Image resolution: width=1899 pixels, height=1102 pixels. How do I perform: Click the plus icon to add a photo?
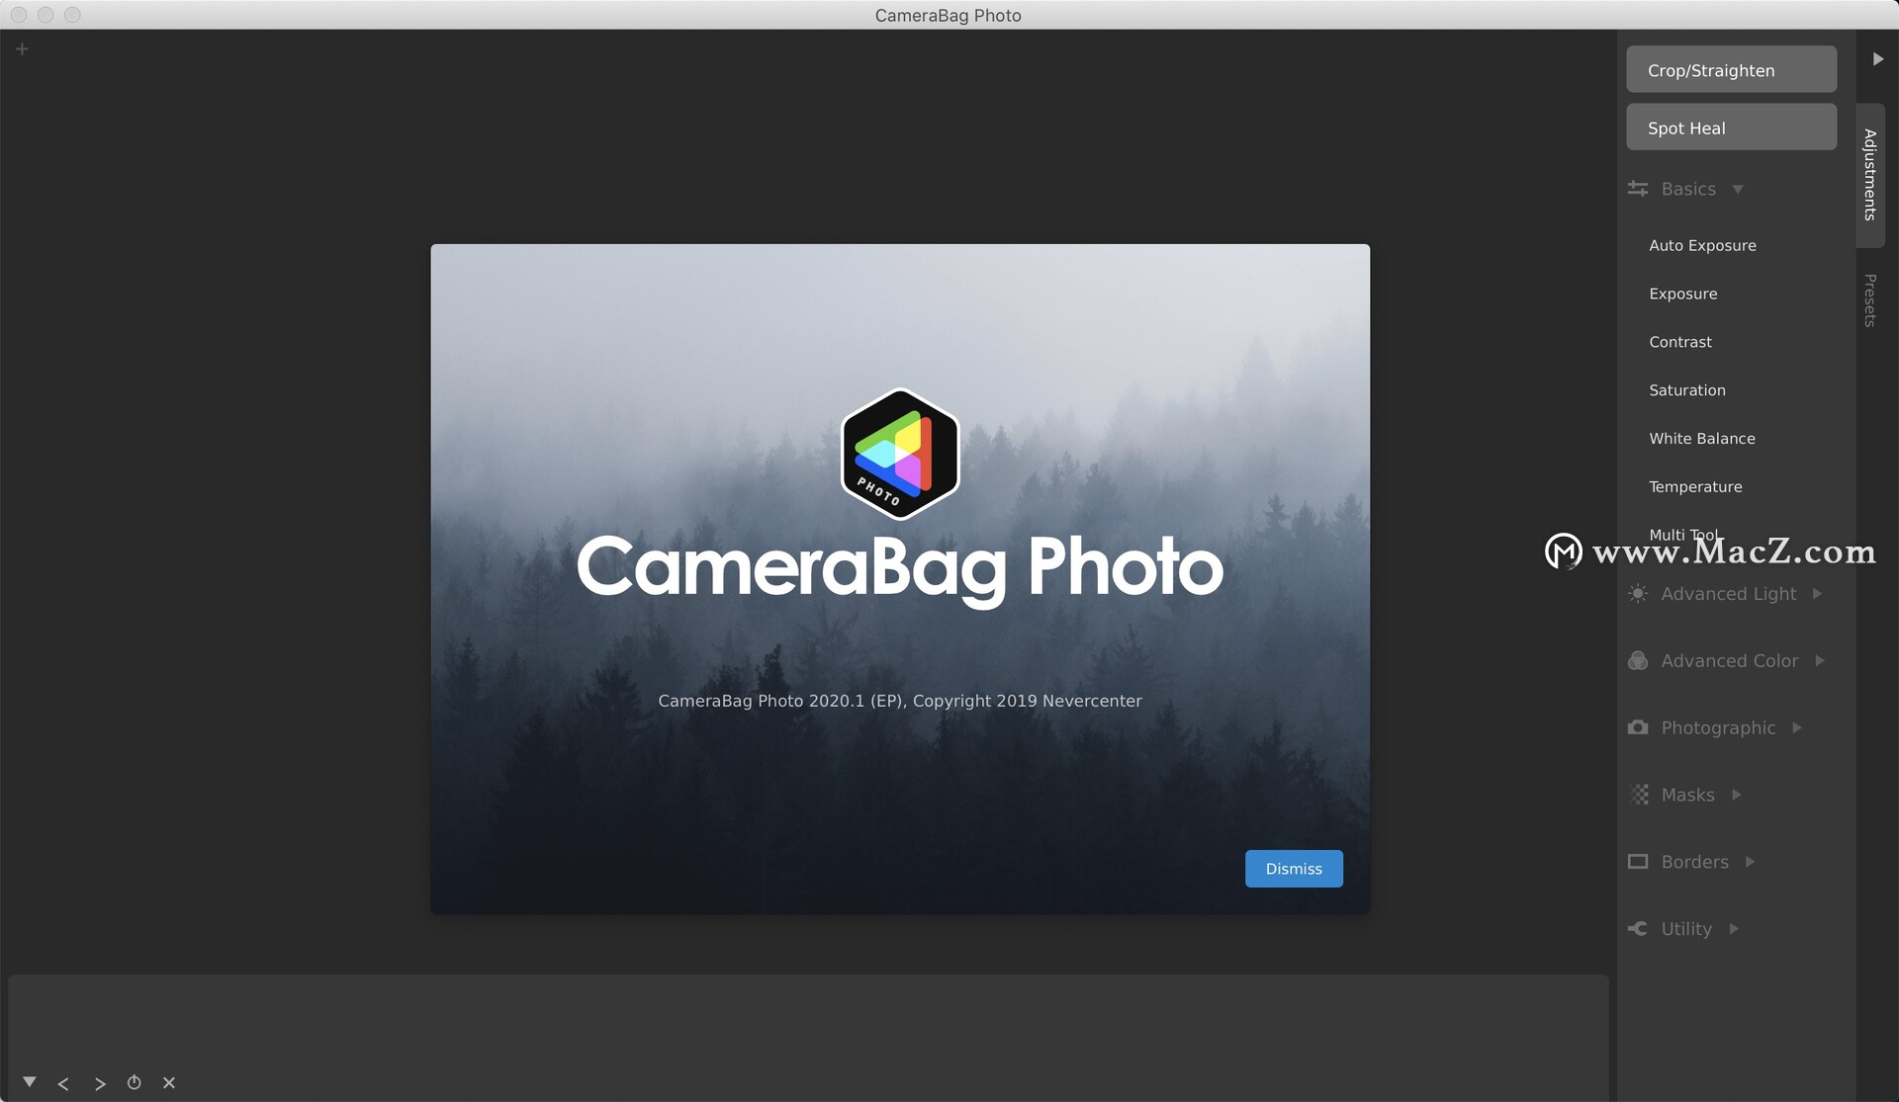click(x=22, y=48)
